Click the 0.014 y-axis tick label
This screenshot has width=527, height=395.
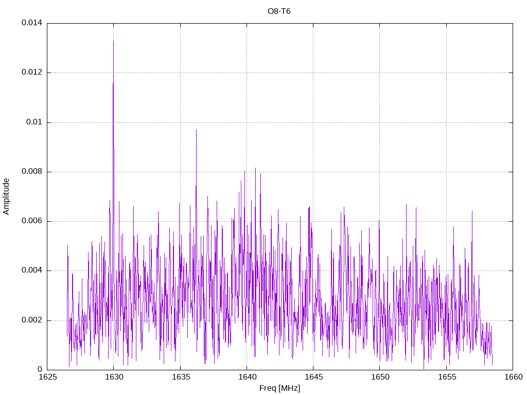(x=31, y=23)
